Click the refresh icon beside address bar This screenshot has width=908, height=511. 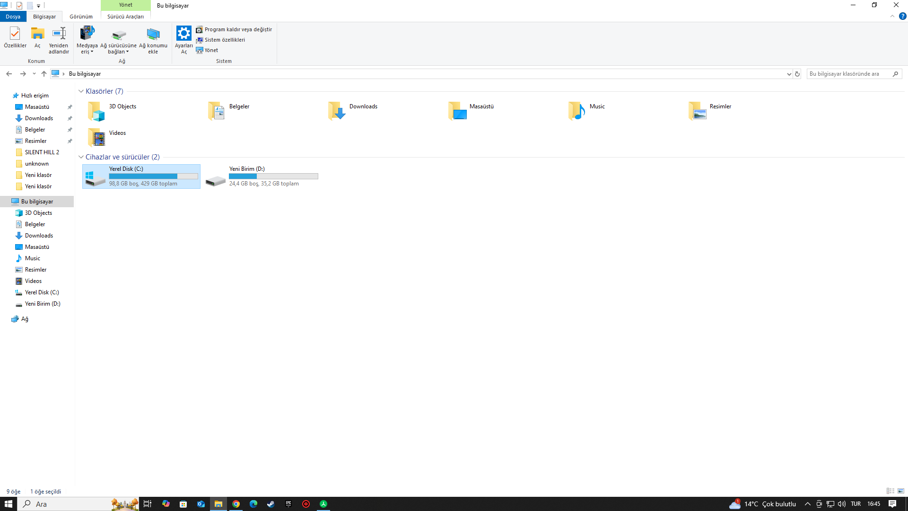click(797, 74)
